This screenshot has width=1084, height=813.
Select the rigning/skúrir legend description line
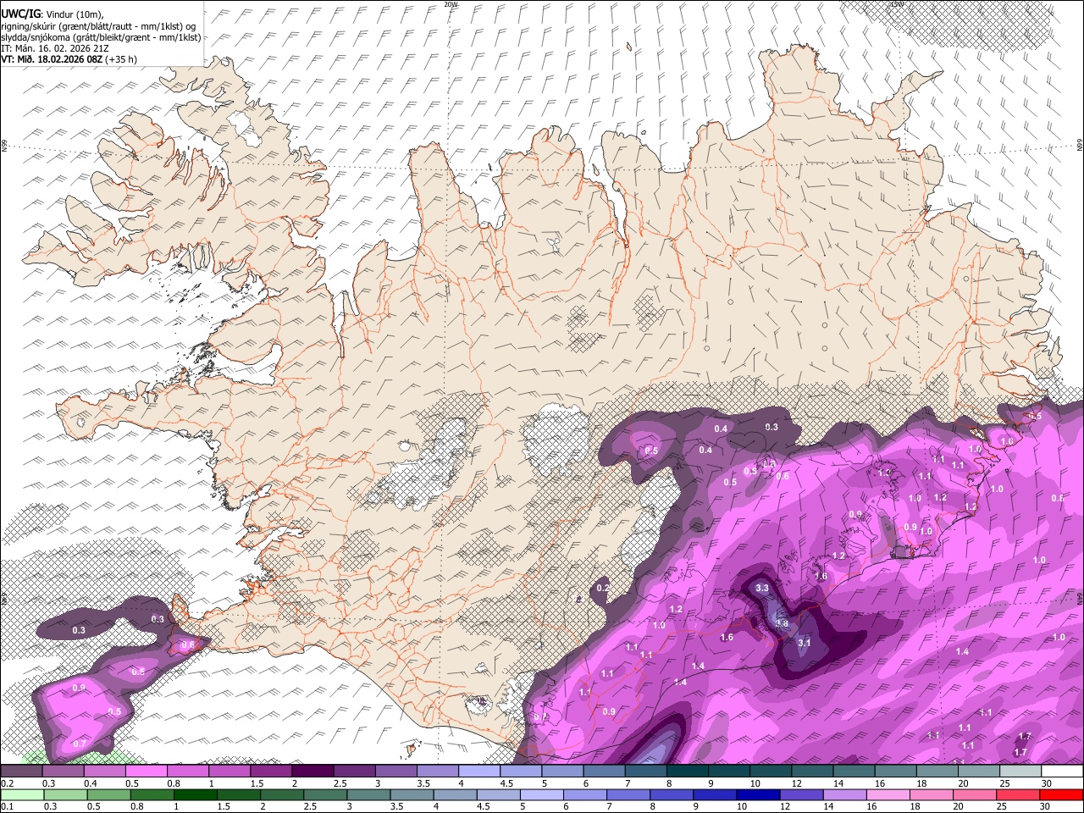point(99,25)
